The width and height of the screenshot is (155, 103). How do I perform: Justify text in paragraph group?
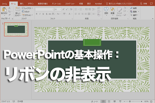pos(86,14)
